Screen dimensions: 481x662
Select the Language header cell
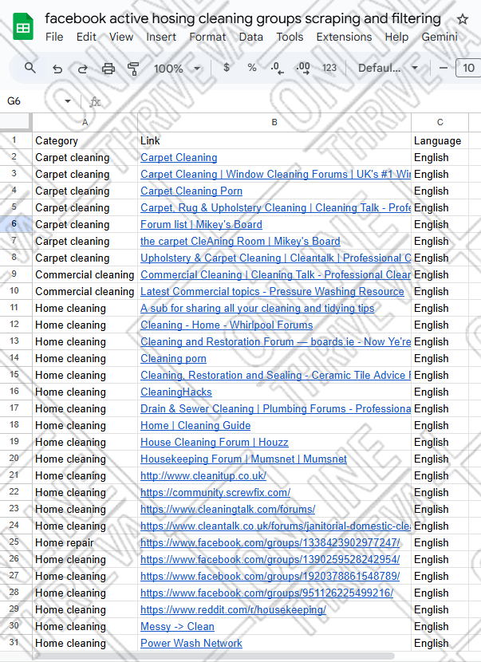pos(440,140)
